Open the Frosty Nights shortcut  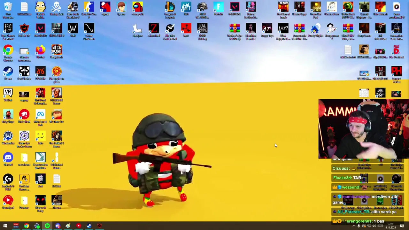(x=315, y=30)
